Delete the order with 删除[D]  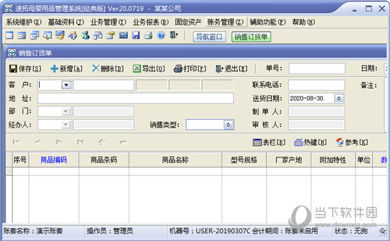(x=108, y=69)
